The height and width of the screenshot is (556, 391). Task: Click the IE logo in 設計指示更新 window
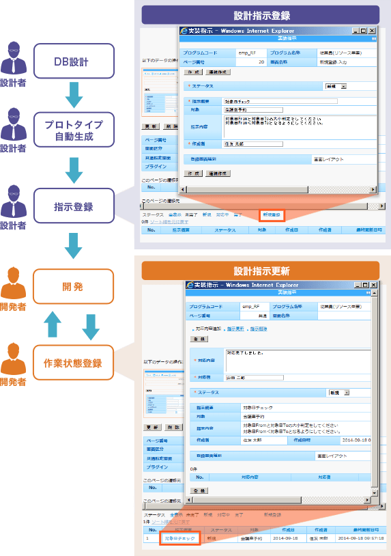[x=190, y=285]
